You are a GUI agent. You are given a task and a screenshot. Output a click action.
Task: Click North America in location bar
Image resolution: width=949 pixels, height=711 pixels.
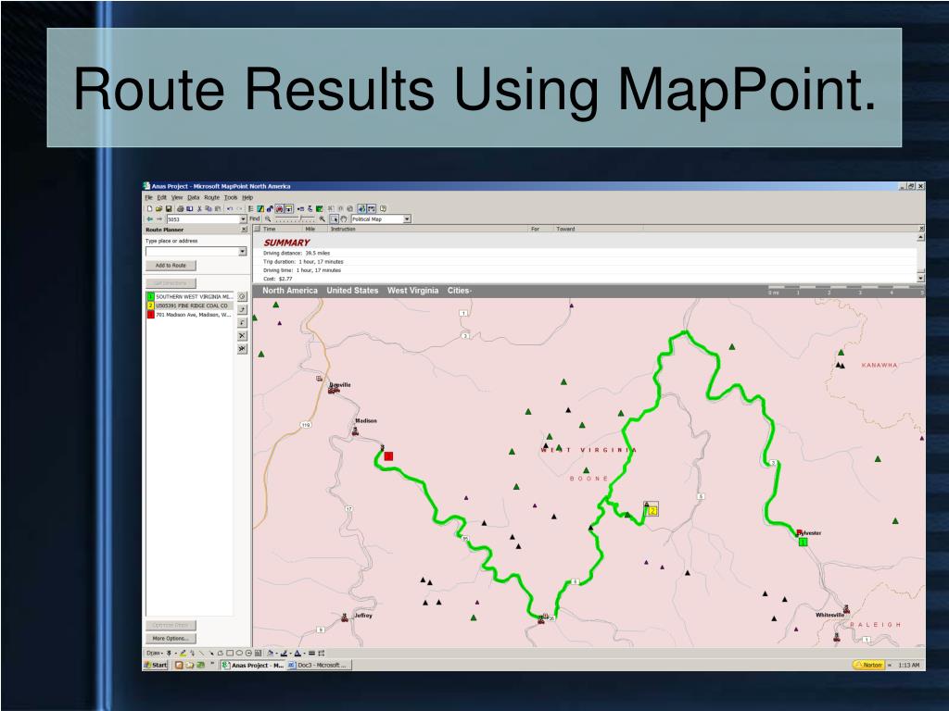(x=290, y=291)
